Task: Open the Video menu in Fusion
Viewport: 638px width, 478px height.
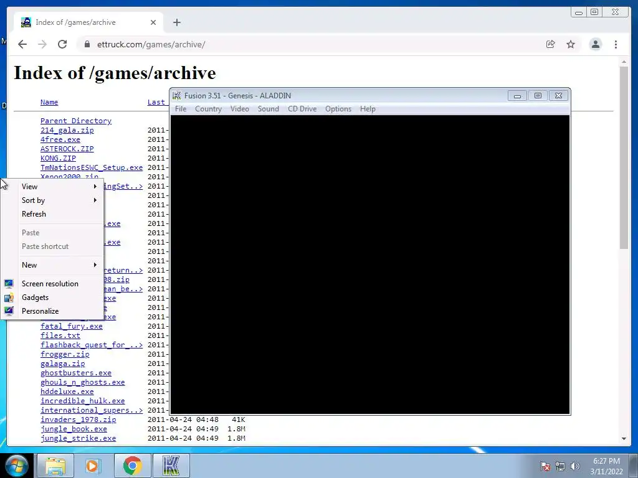Action: click(x=240, y=109)
